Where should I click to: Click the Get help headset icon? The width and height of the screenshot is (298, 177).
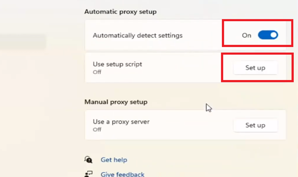pyautogui.click(x=88, y=160)
